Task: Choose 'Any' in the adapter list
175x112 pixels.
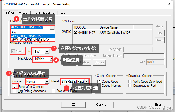Action: (33, 32)
